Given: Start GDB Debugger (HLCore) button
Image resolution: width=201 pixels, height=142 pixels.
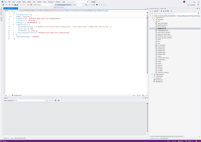Looking at the screenshot, I should point(63,5).
